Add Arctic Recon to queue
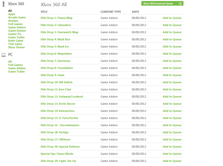 click(x=172, y=104)
